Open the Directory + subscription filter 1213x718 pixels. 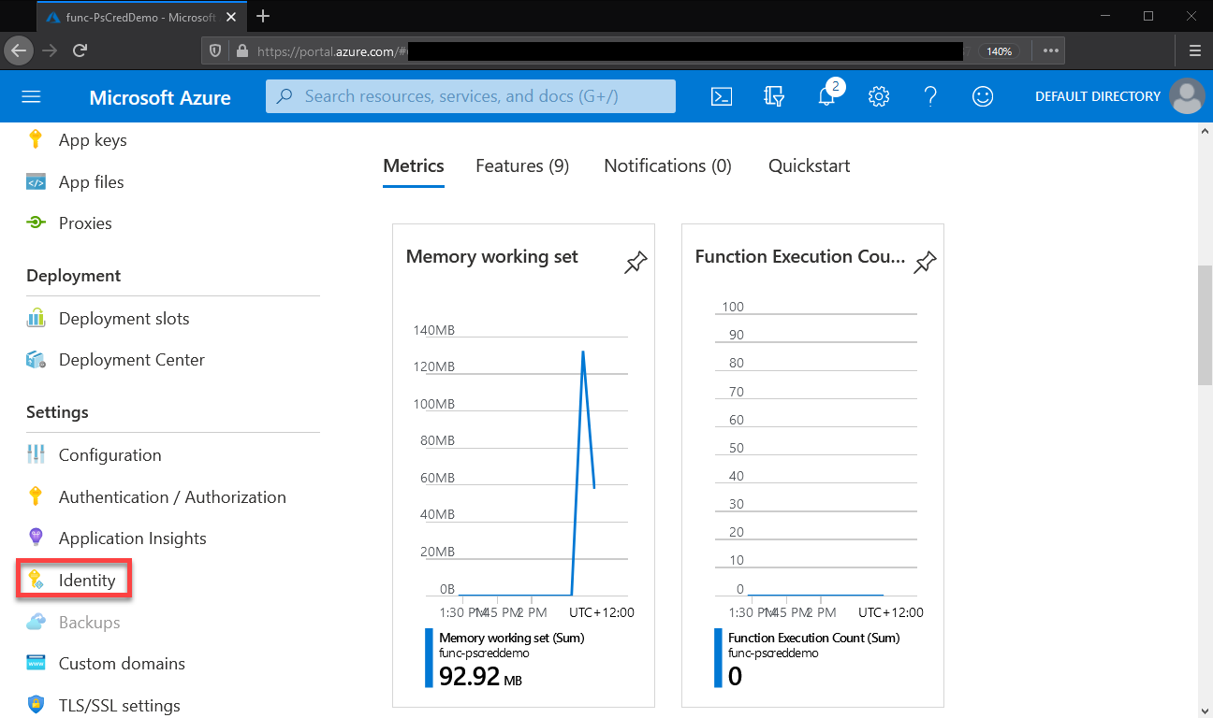coord(774,96)
